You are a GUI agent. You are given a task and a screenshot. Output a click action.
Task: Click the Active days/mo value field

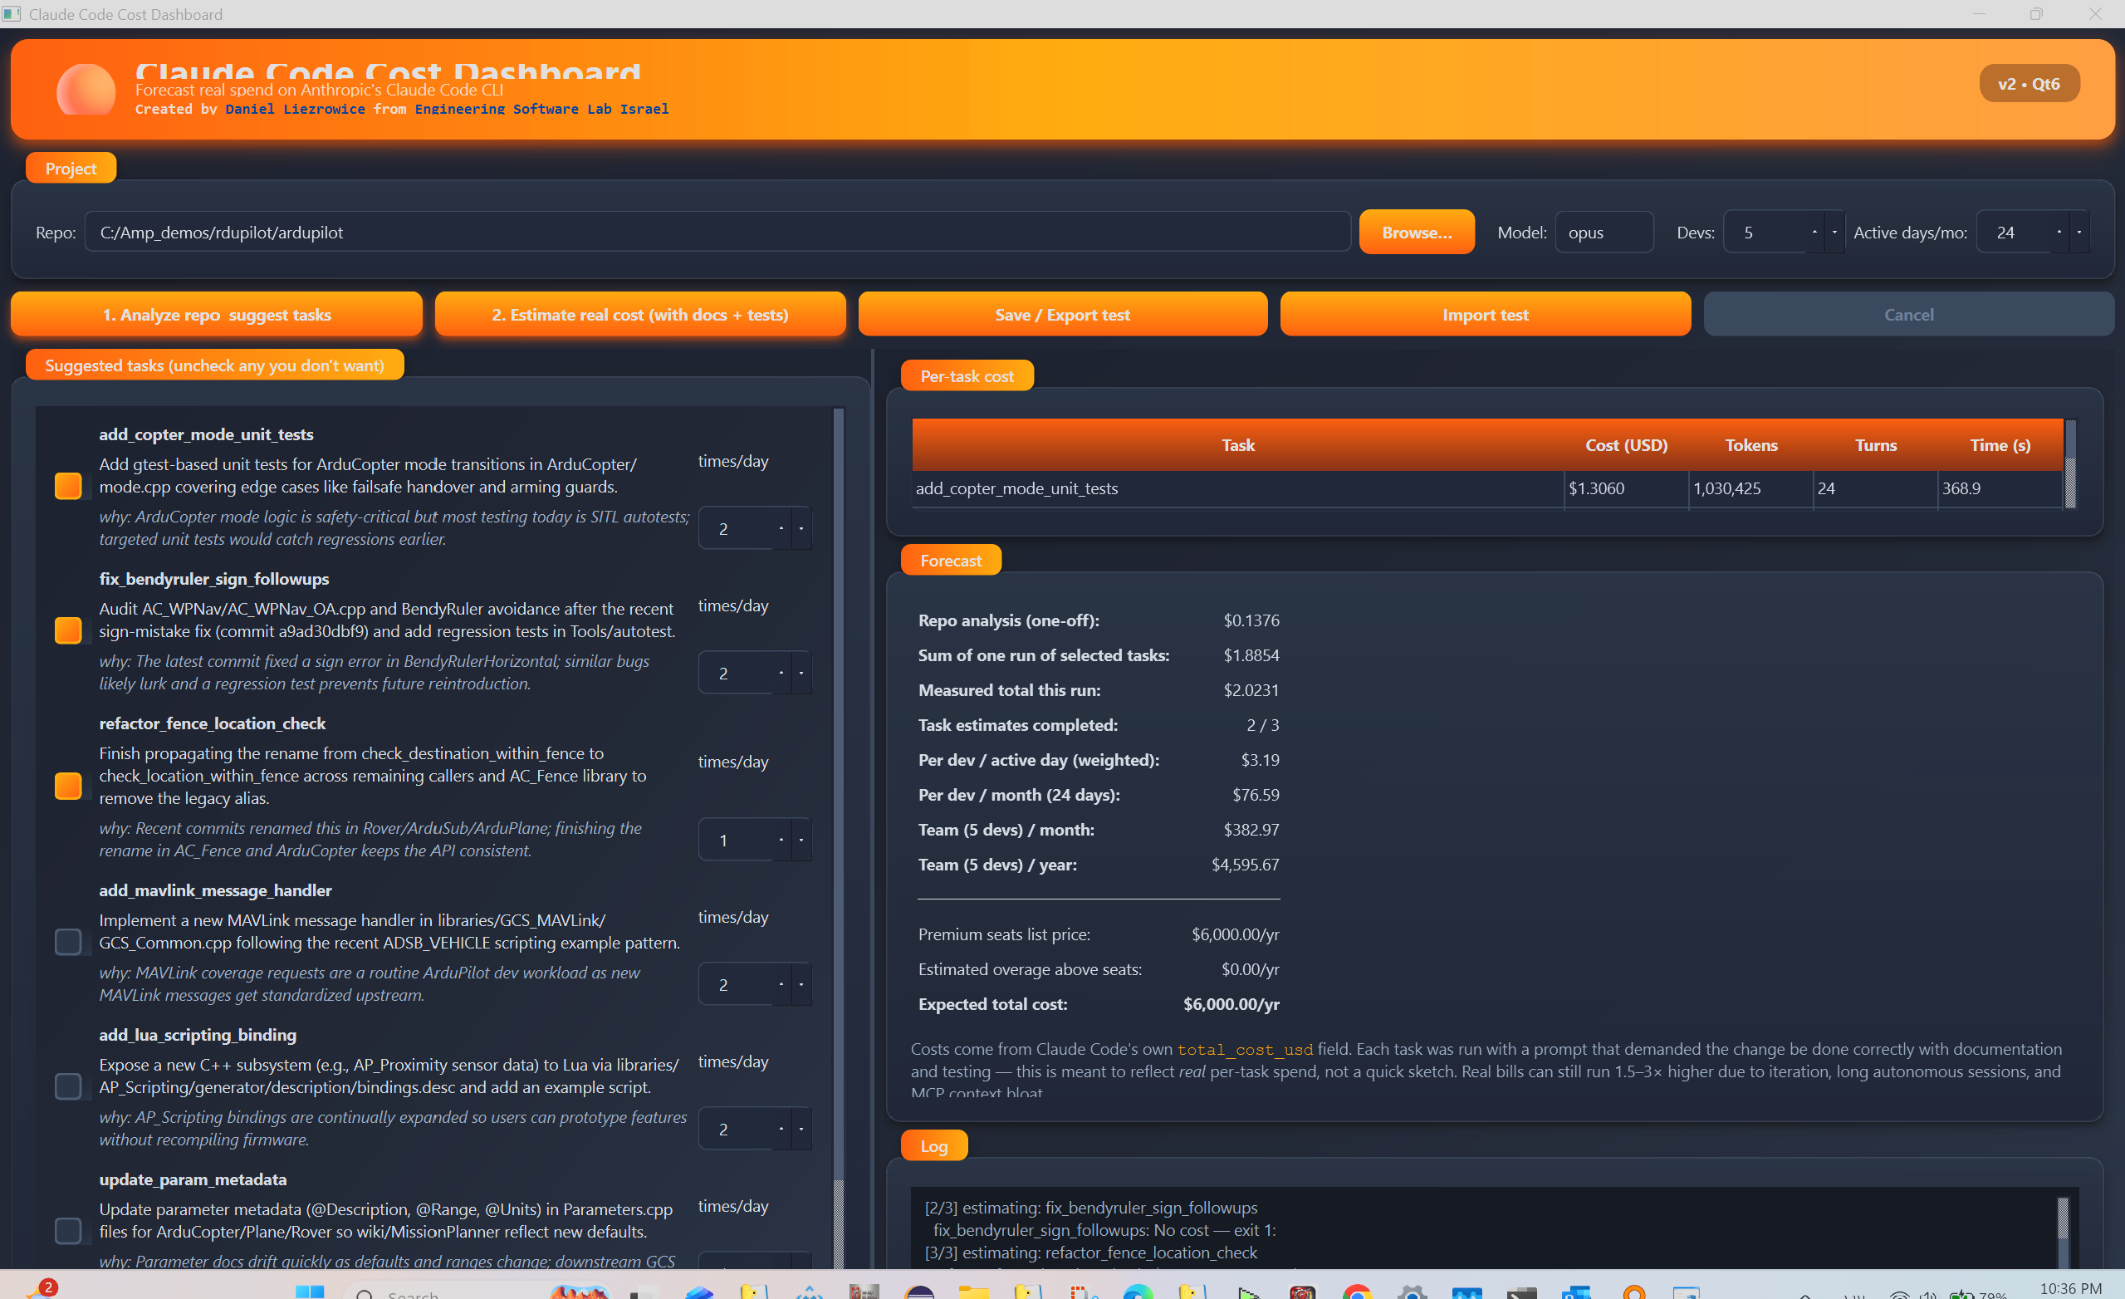[x=2013, y=232]
